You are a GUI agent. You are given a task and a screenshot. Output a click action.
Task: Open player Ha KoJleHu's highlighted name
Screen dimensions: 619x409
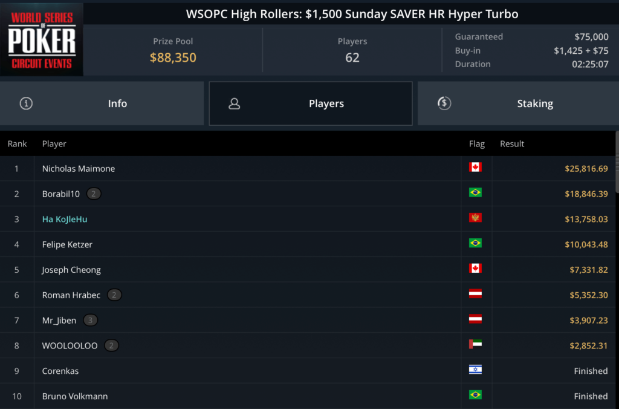pyautogui.click(x=65, y=219)
